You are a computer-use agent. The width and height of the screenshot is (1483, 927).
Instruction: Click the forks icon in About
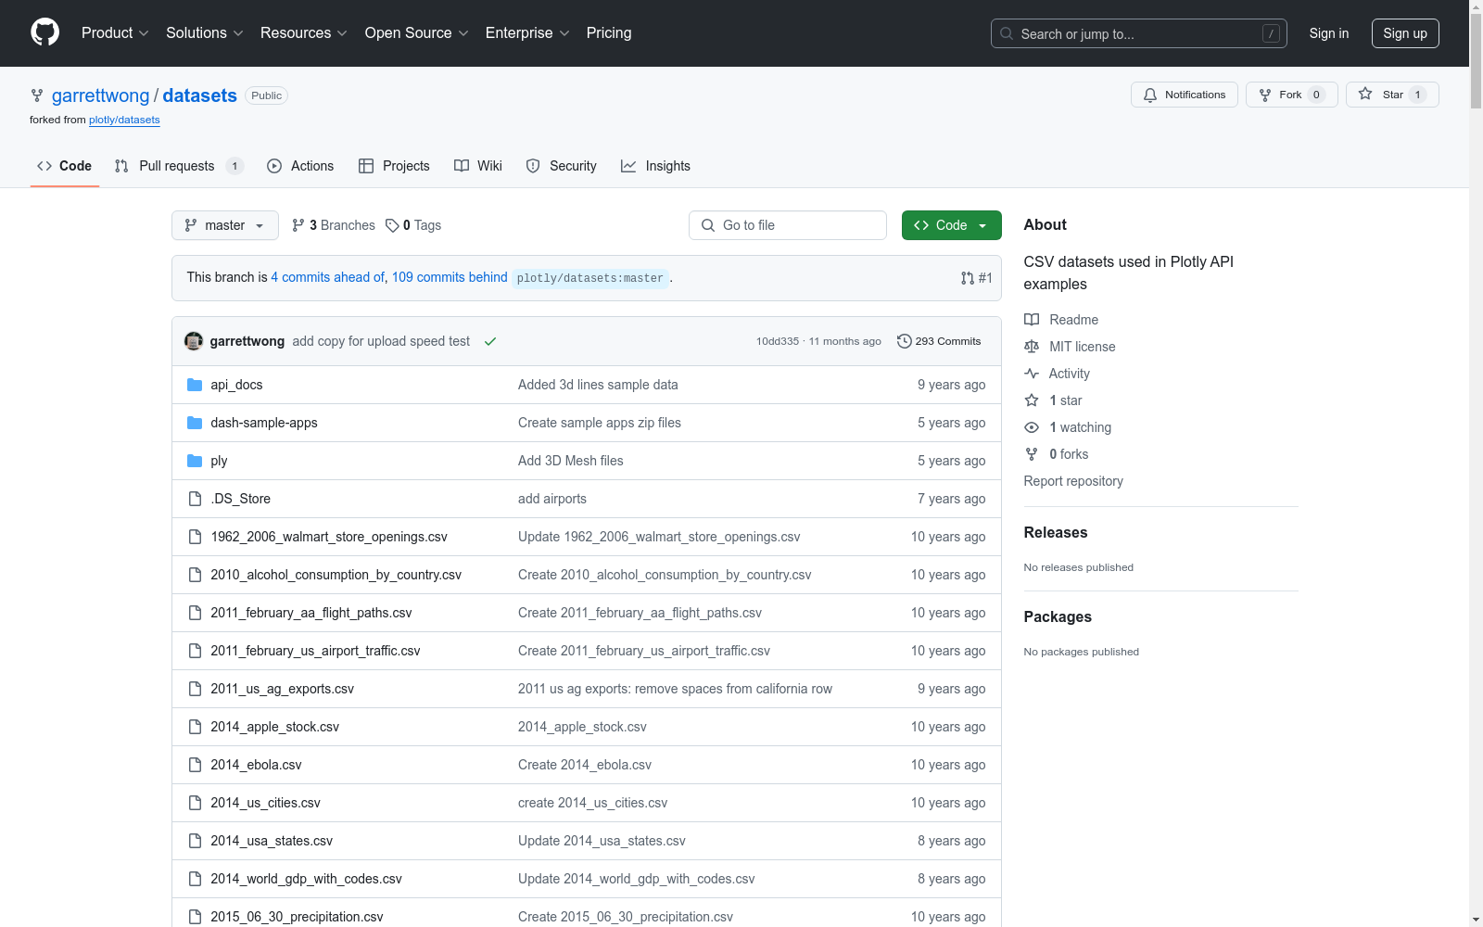click(x=1032, y=454)
